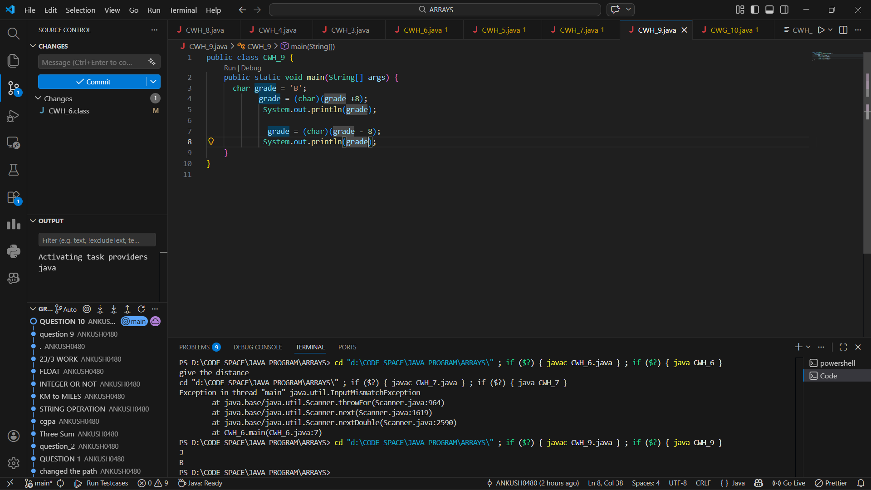Open the Terminal menu
This screenshot has height=490, width=871.
[183, 10]
